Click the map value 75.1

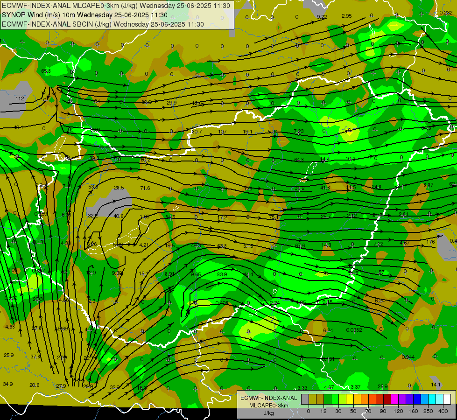coord(274,217)
